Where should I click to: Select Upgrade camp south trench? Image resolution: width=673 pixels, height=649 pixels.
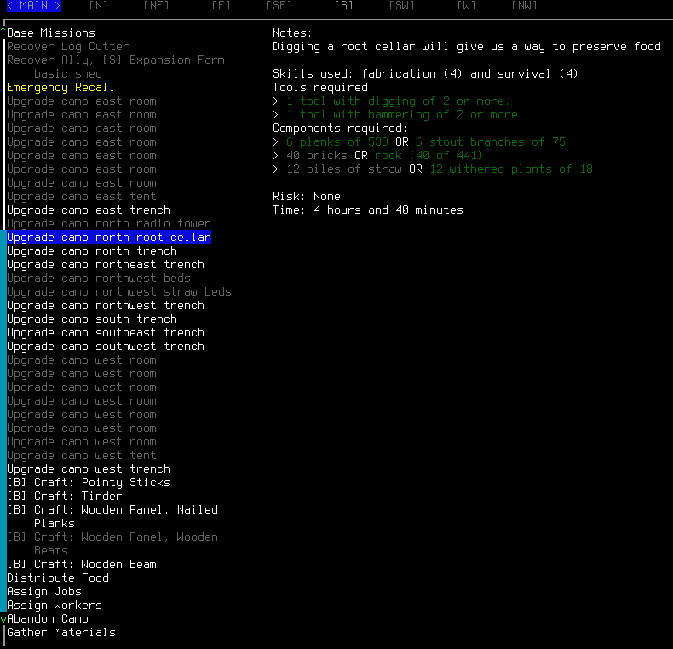92,319
